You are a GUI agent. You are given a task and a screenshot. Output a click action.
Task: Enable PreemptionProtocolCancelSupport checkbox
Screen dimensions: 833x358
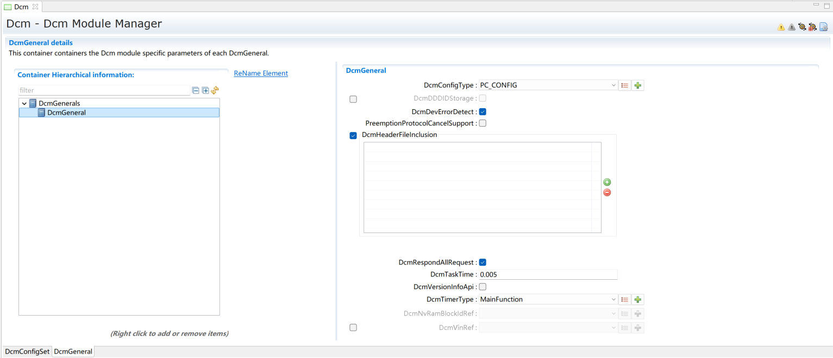pyautogui.click(x=483, y=123)
